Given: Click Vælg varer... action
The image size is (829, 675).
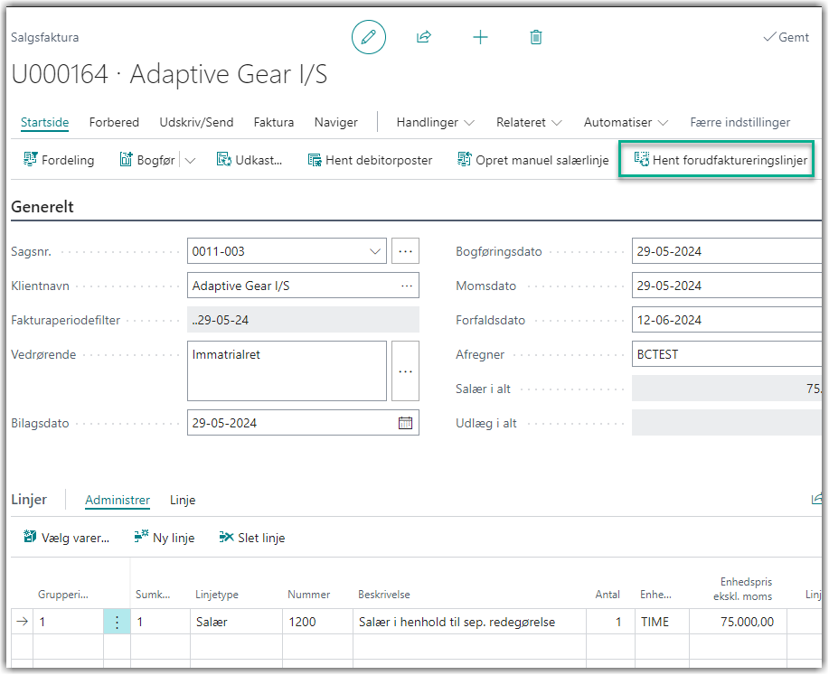Looking at the screenshot, I should tap(67, 538).
